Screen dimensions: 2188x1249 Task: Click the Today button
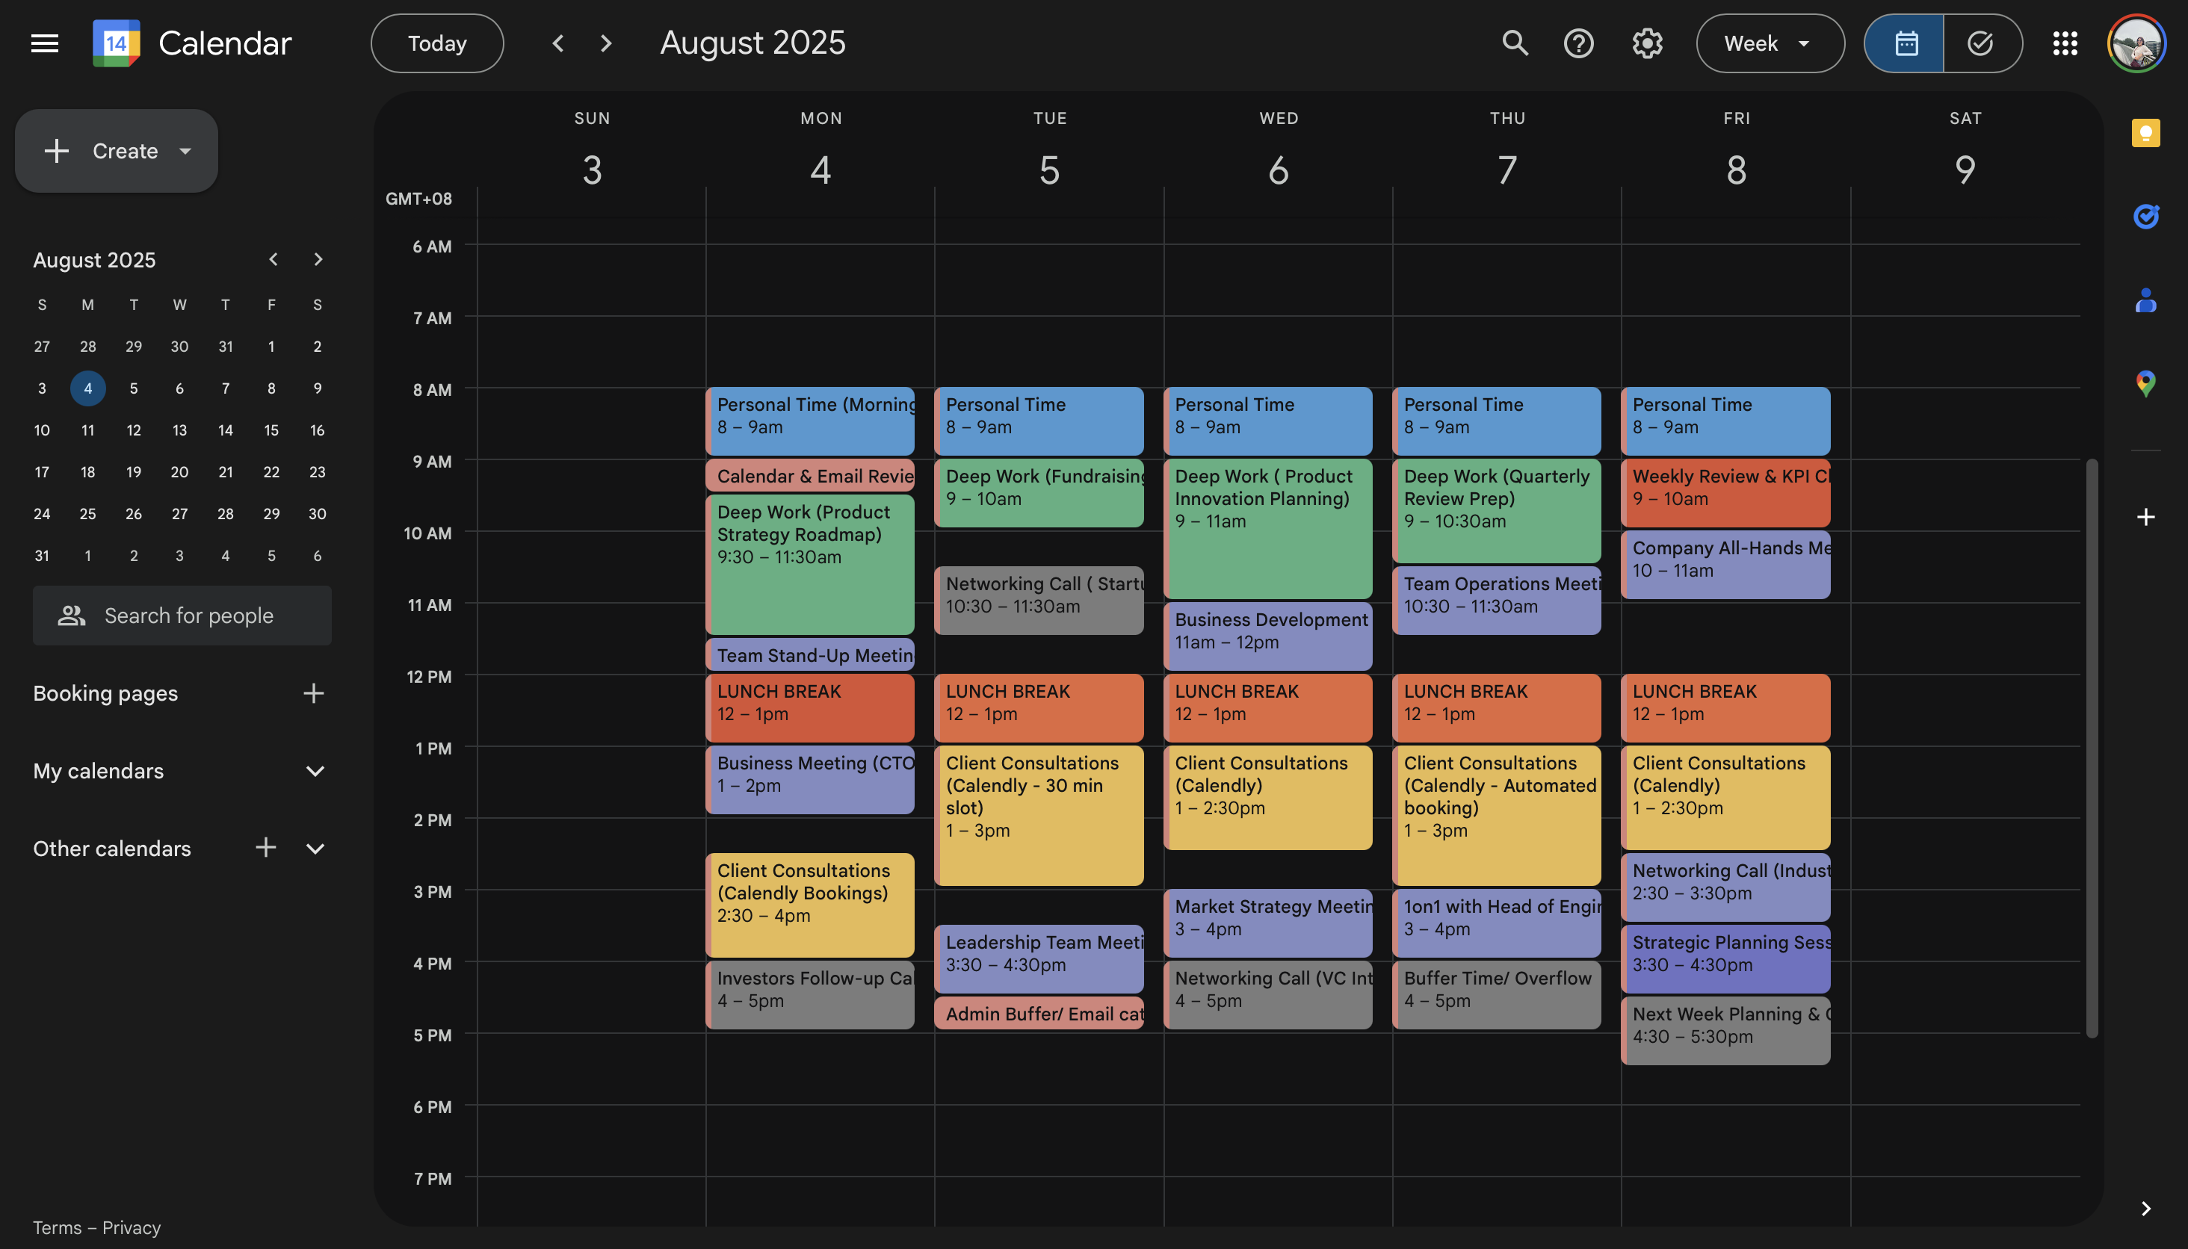tap(436, 43)
